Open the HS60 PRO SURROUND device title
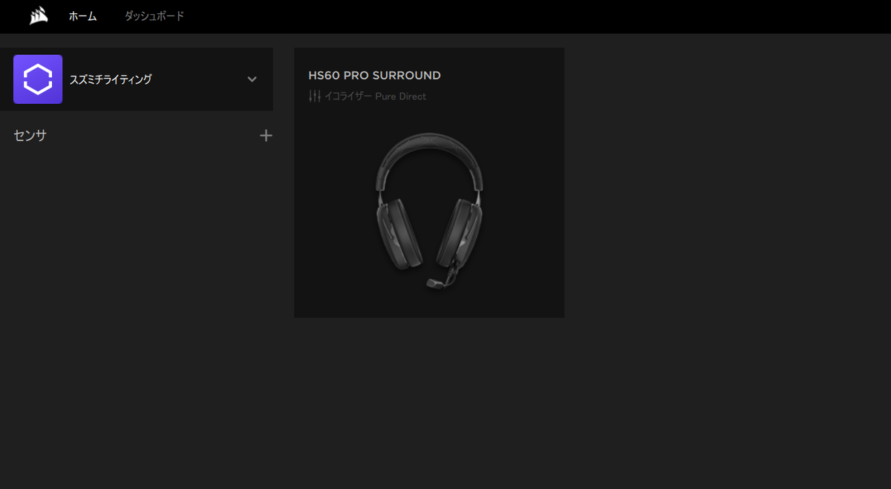 374,76
